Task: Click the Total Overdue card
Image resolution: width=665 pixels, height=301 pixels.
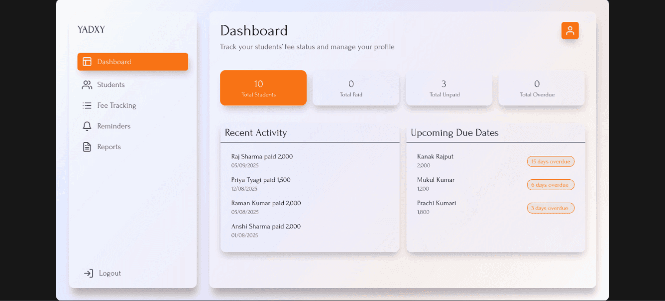Action: 541,88
